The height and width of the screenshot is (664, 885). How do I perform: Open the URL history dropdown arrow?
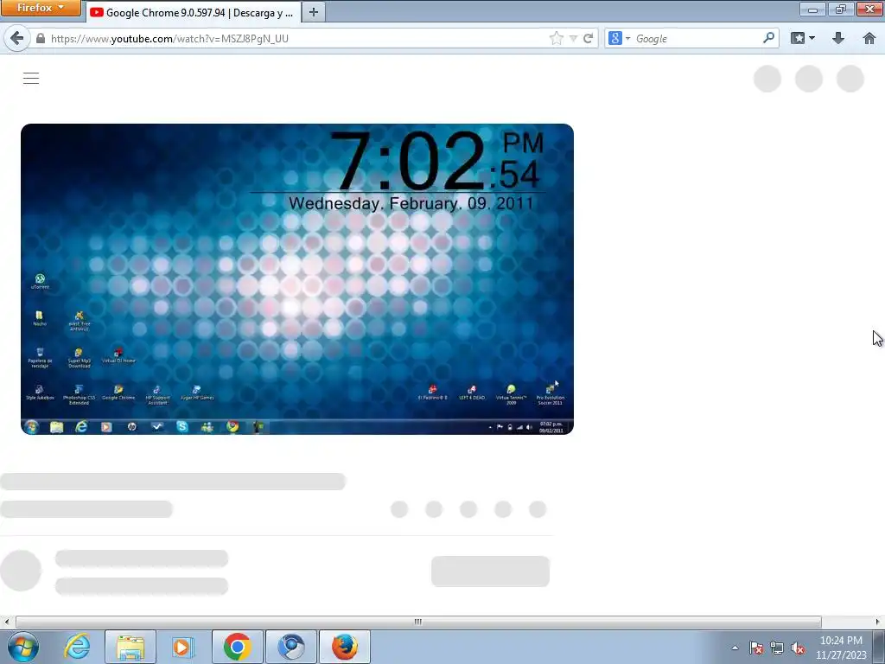point(573,38)
